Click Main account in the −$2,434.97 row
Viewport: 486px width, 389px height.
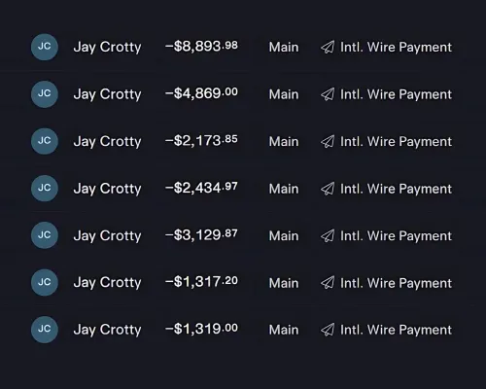coord(284,189)
